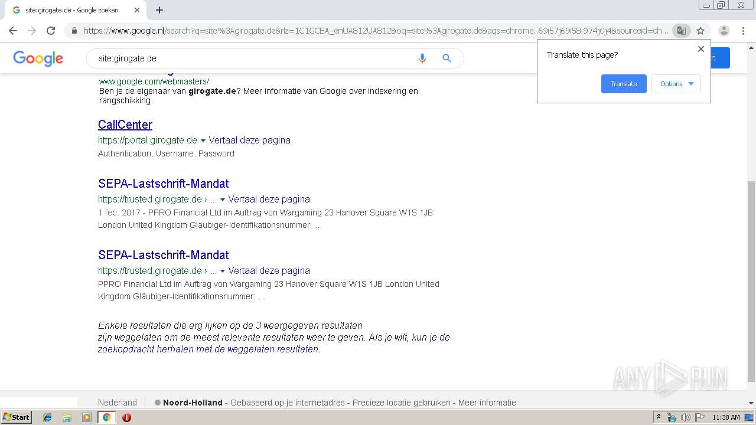Click the Google logo
Screen dimensions: 756x425
point(38,58)
